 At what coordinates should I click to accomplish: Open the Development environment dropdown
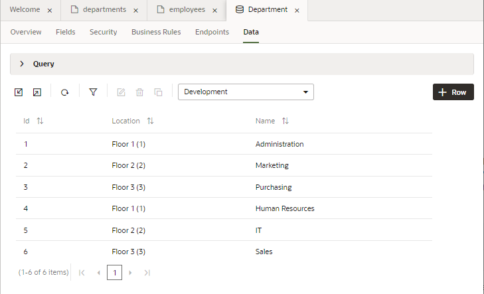pos(246,92)
